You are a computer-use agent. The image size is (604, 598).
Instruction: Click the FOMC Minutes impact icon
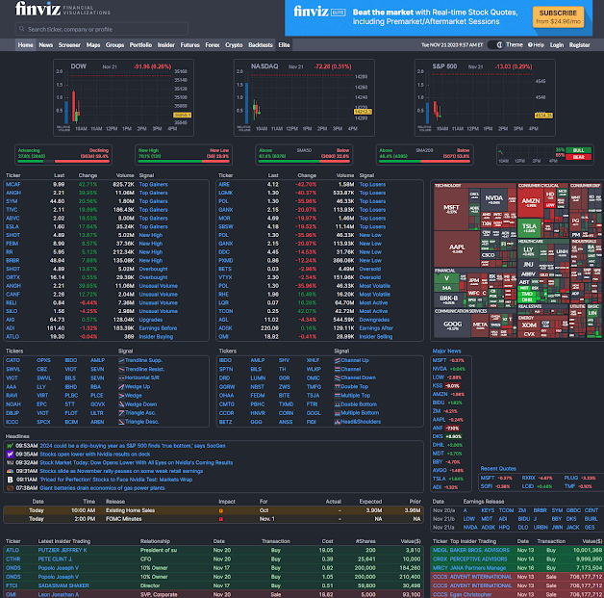tap(221, 519)
